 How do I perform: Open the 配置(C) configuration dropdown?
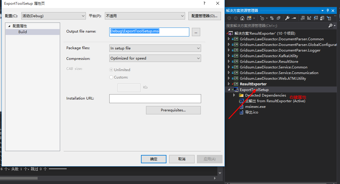[54, 16]
